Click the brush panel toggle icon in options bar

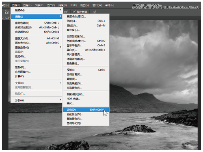(x=6, y=12)
